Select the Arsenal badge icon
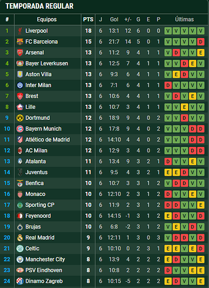Image resolution: width=209 pixels, height=288 pixels. (x=20, y=52)
